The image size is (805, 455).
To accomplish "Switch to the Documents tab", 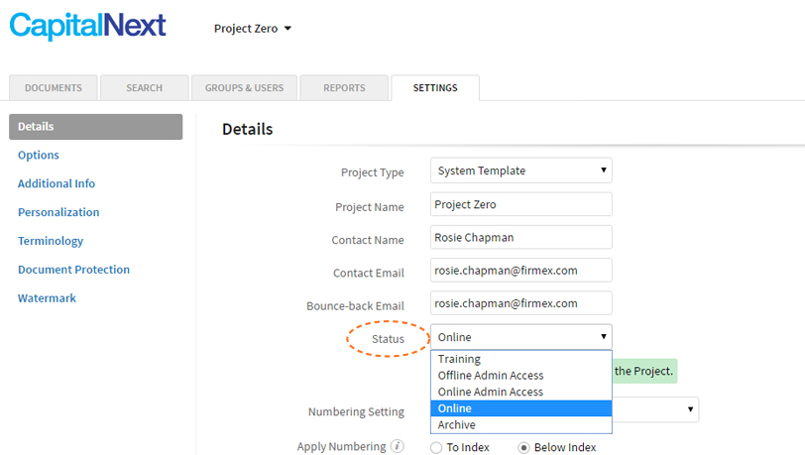I will pyautogui.click(x=54, y=88).
